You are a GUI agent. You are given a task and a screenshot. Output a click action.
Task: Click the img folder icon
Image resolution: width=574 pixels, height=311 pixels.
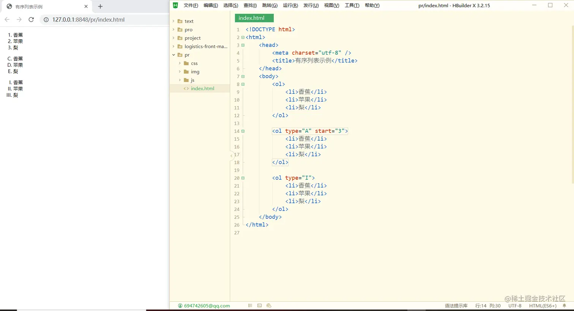click(x=186, y=72)
